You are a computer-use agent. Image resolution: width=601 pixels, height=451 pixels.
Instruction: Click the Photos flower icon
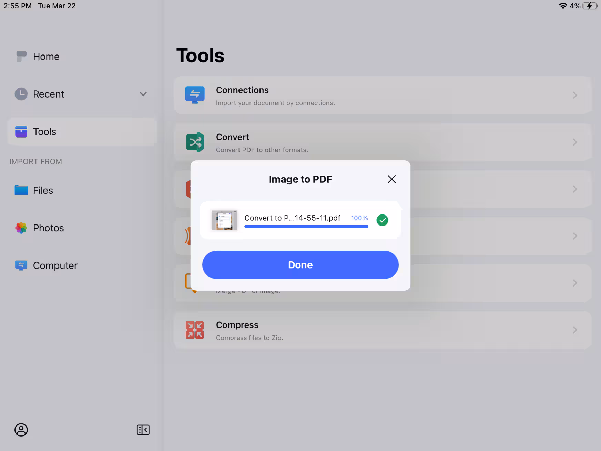(21, 228)
